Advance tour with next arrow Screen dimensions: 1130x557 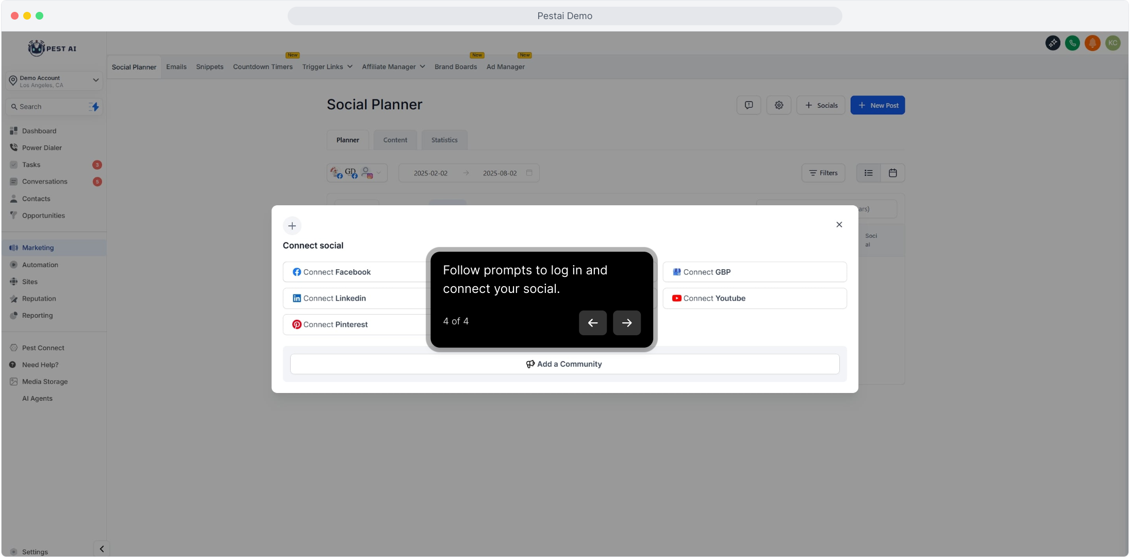coord(627,323)
